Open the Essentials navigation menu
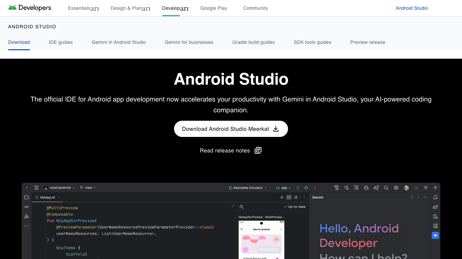Viewport: 462px width, 259px height. pyautogui.click(x=83, y=8)
